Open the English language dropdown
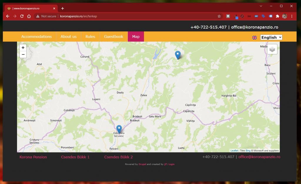The width and height of the screenshot is (301, 184). pos(271,37)
